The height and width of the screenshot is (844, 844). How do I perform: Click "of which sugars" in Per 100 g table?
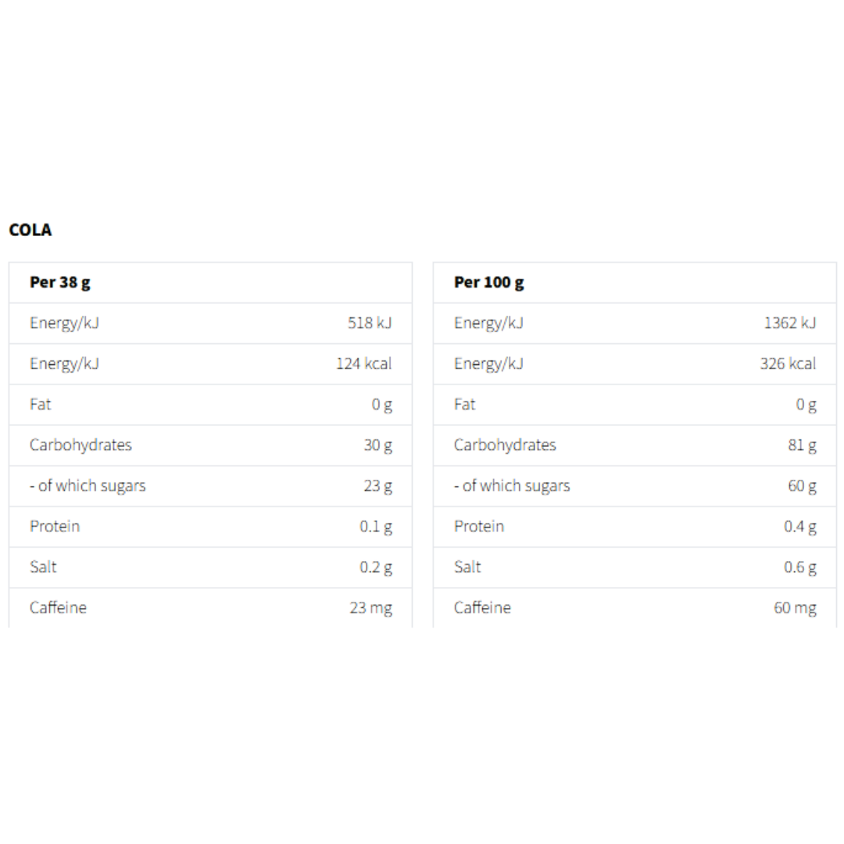click(512, 485)
